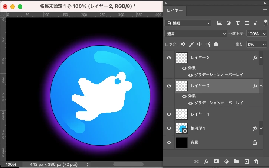Toggle the layer filtering on/off switch
Viewport: 269px width, 168px height.
click(x=265, y=23)
